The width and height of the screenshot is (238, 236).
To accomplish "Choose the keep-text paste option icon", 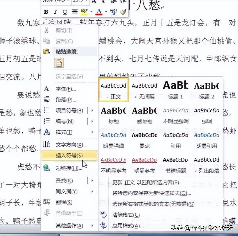I will pyautogui.click(x=59, y=63).
